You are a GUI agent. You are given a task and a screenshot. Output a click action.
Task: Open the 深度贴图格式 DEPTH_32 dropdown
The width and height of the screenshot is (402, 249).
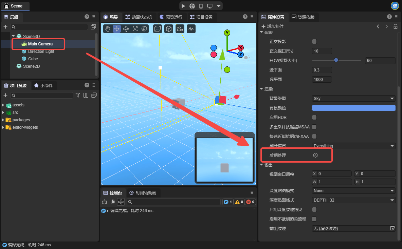click(x=353, y=200)
